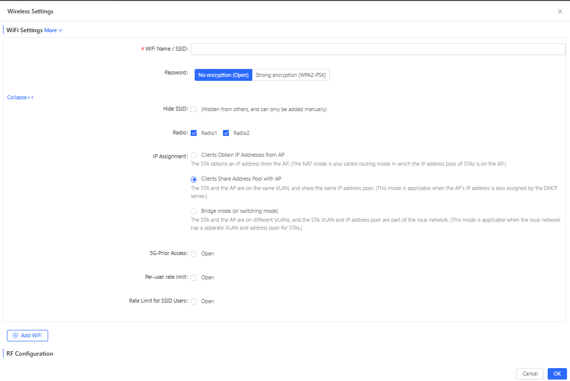Collapse the advanced WiFi settings
The image size is (570, 381).
pyautogui.click(x=20, y=97)
